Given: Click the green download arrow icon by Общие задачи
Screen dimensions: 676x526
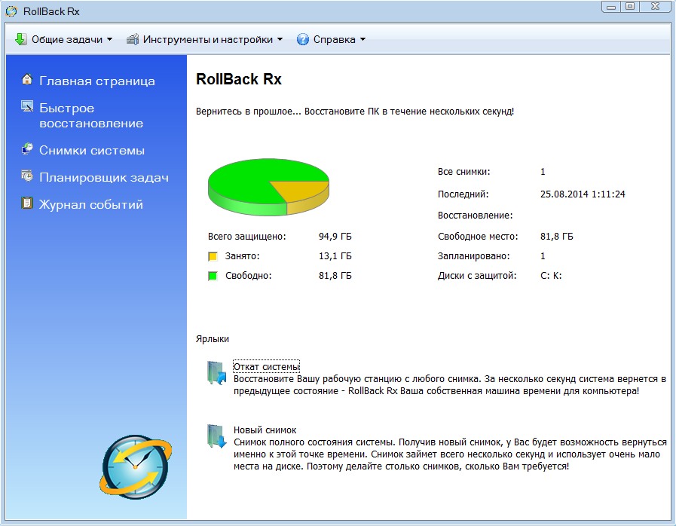Looking at the screenshot, I should tap(20, 39).
